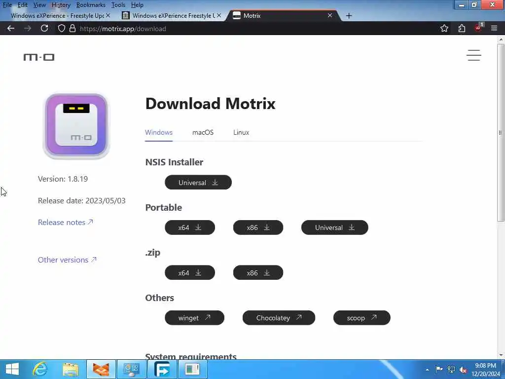This screenshot has width=505, height=379.
Task: Close the Motrix tab
Action: coord(330,15)
